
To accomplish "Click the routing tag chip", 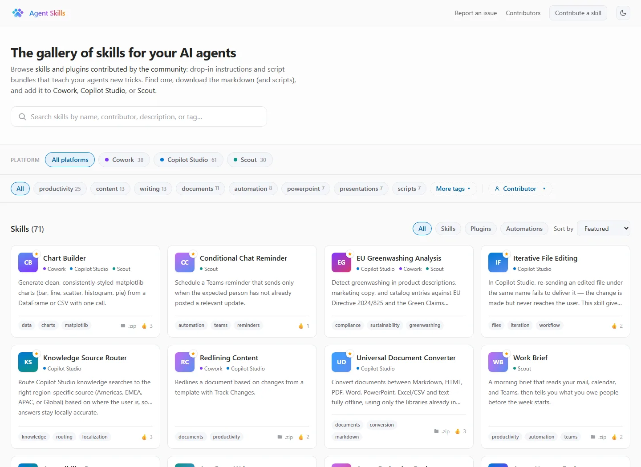I will [64, 437].
